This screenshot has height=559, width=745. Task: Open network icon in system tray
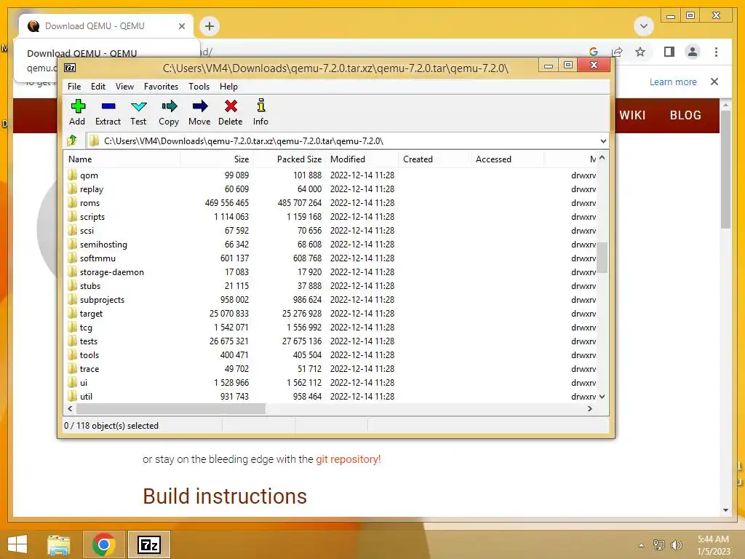[x=659, y=544]
